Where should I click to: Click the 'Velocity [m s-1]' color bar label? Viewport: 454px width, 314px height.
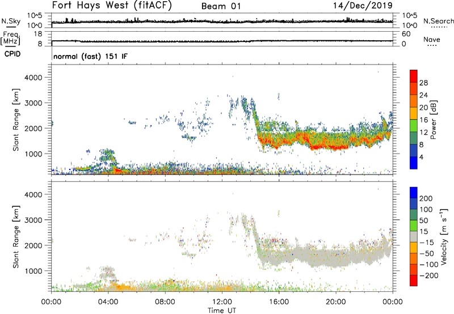tap(444, 236)
